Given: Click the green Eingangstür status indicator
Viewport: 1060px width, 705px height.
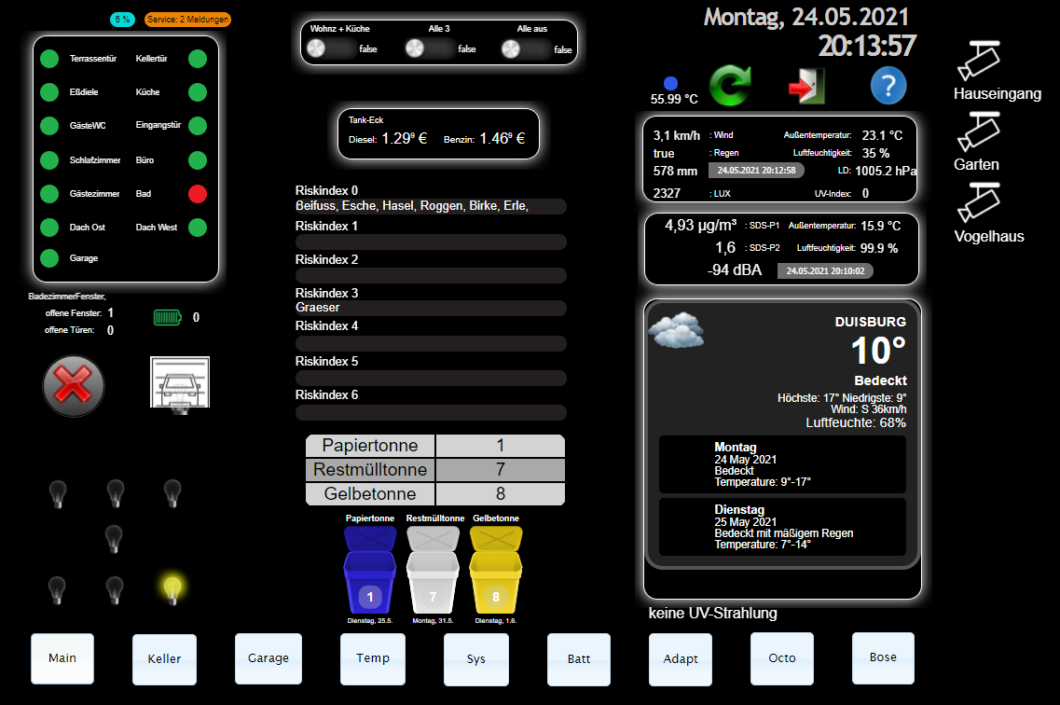Looking at the screenshot, I should [x=198, y=126].
